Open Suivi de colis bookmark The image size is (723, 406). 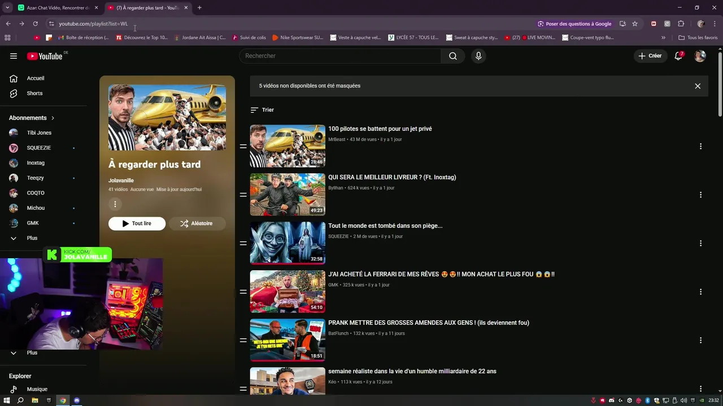click(x=249, y=38)
